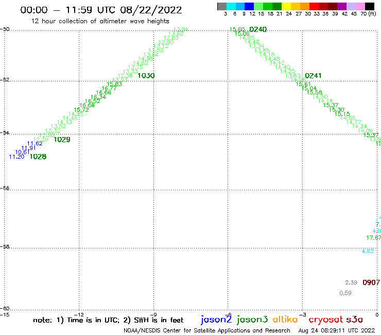Click the pink swatch in the legend
The image size is (381, 335).
point(360,7)
